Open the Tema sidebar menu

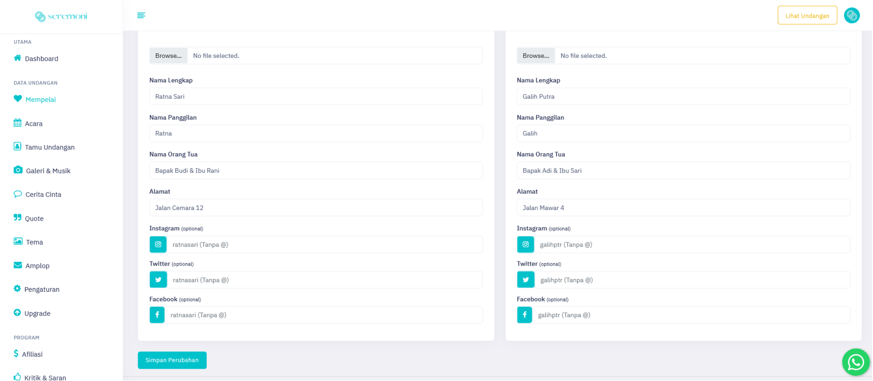click(34, 242)
